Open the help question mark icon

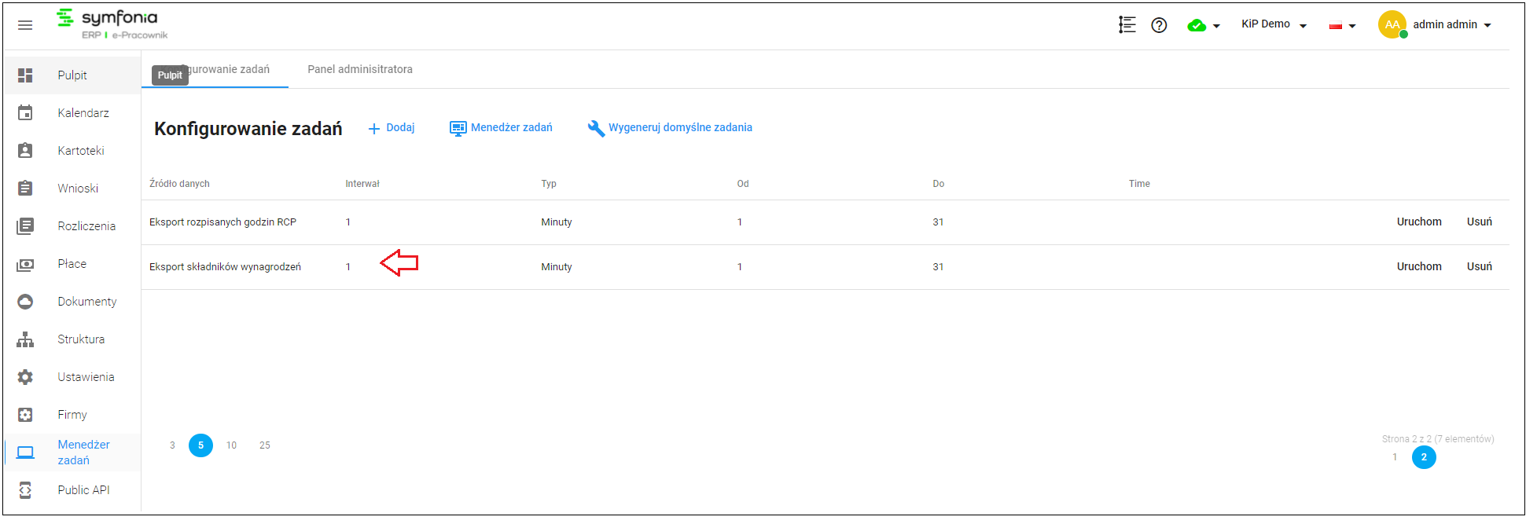[x=1159, y=25]
